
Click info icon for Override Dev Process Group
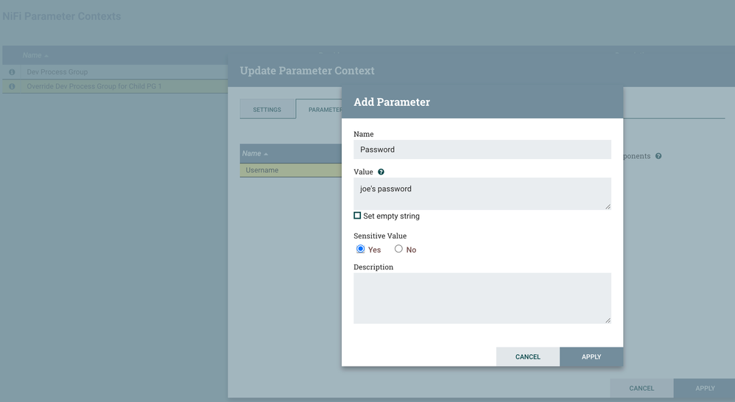coord(12,87)
